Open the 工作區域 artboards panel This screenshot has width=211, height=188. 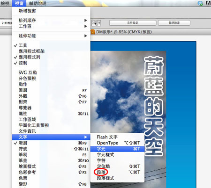51,120
